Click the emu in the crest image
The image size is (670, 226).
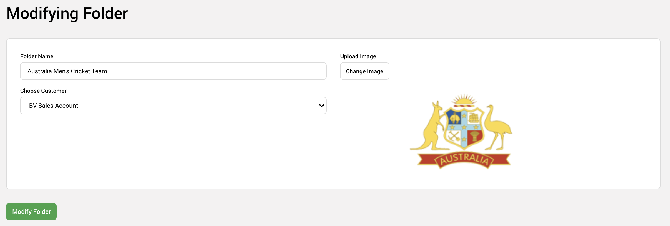[x=498, y=127]
